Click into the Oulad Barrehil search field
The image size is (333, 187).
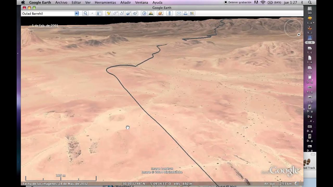tap(48, 14)
